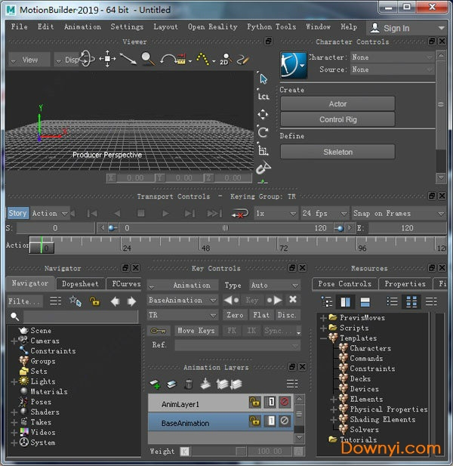Expand the Cameras node in Navigator
453x466 pixels.
click(x=14, y=341)
